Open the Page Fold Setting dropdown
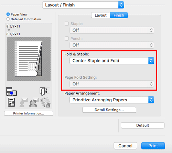 pyautogui.click(x=112, y=84)
